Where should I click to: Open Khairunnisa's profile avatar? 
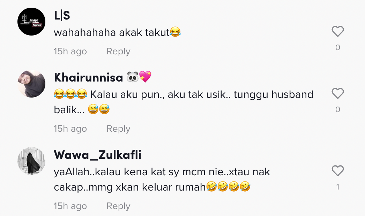(x=31, y=84)
